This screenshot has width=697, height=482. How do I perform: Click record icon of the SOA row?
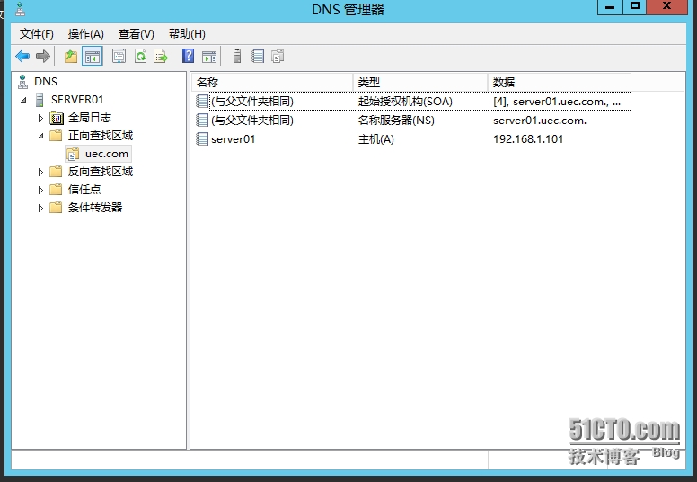(x=202, y=102)
